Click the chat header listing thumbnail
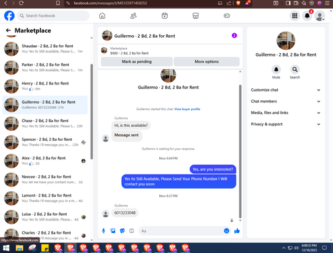The image size is (333, 253). pos(107,36)
